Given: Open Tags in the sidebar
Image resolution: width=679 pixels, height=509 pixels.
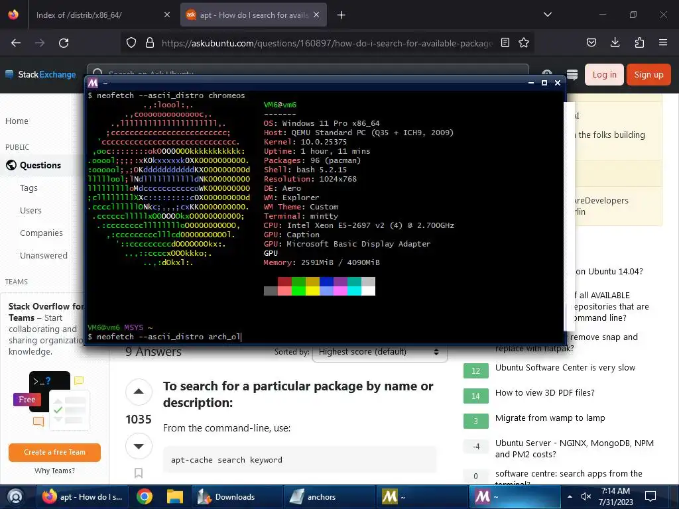Looking at the screenshot, I should pyautogui.click(x=29, y=188).
